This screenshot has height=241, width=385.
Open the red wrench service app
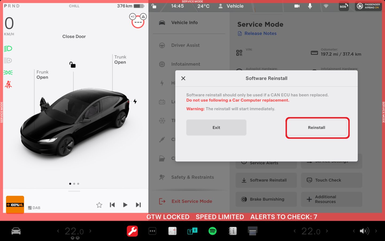132,231
